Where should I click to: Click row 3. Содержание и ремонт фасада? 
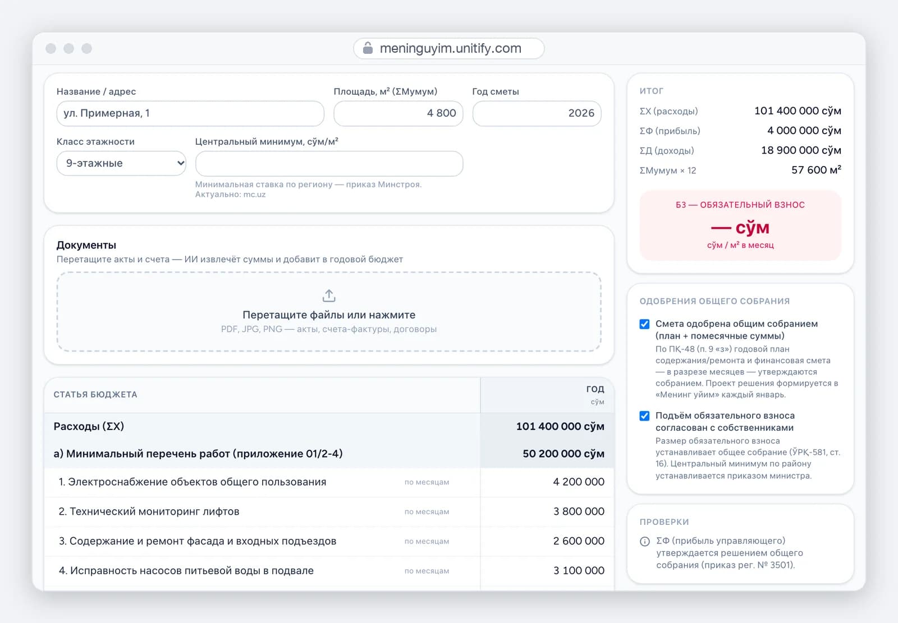tap(329, 541)
